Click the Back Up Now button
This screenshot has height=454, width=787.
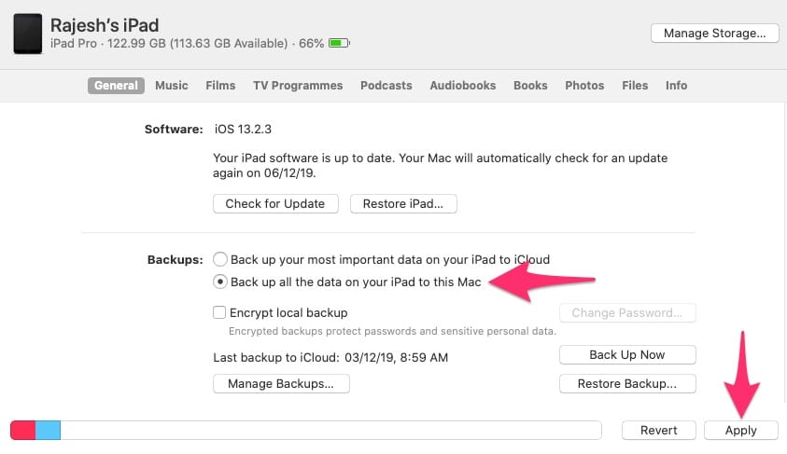click(x=627, y=354)
